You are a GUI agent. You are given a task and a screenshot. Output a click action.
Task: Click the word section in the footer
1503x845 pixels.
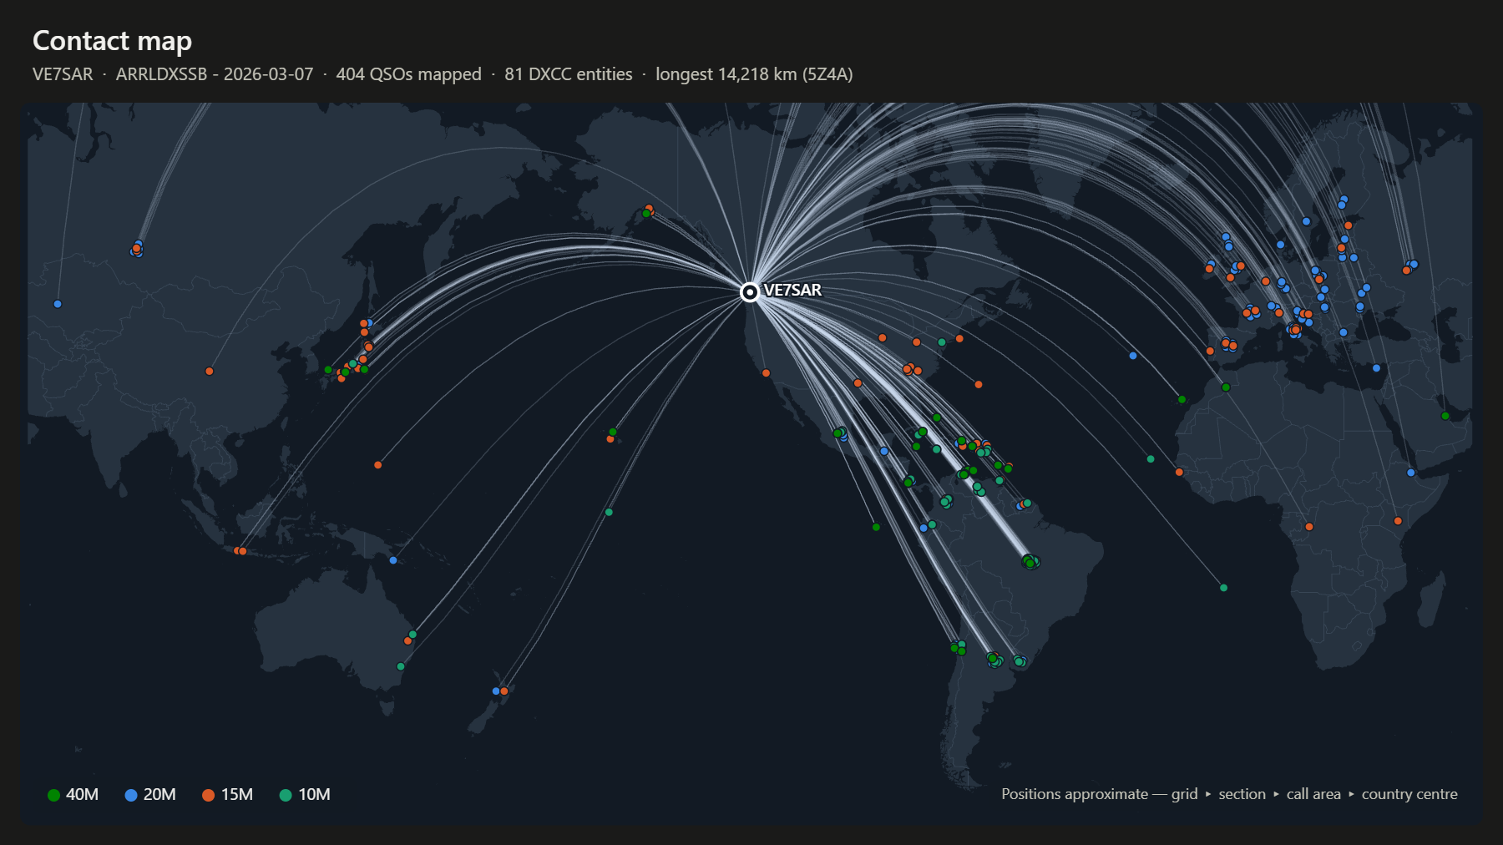[x=1242, y=794]
